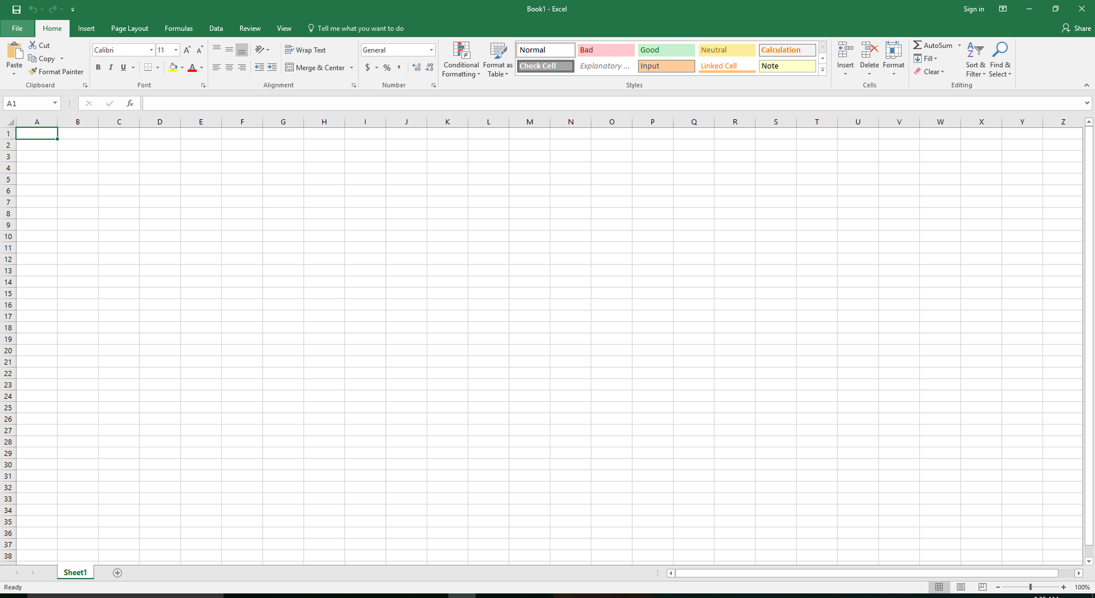Toggle underline formatting

tap(122, 67)
